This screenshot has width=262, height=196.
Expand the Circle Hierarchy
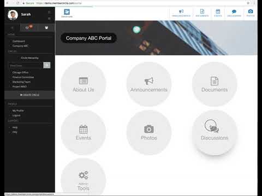pyautogui.click(x=29, y=58)
